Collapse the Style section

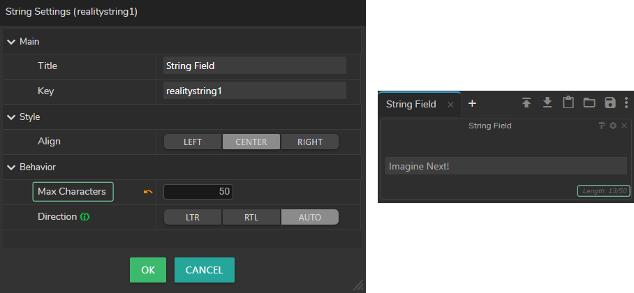tap(11, 117)
